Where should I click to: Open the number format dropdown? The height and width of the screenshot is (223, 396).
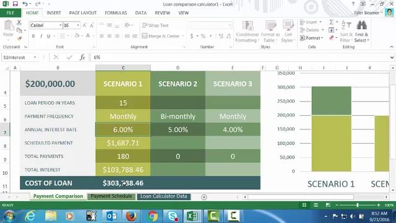230,25
